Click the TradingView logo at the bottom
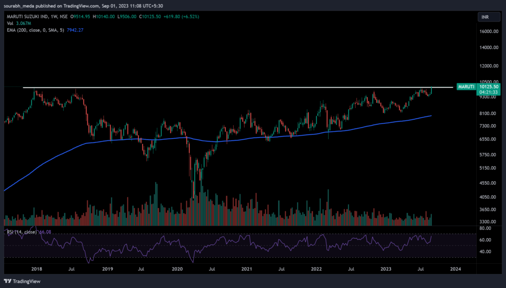Image resolution: width=506 pixels, height=288 pixels. (x=22, y=281)
